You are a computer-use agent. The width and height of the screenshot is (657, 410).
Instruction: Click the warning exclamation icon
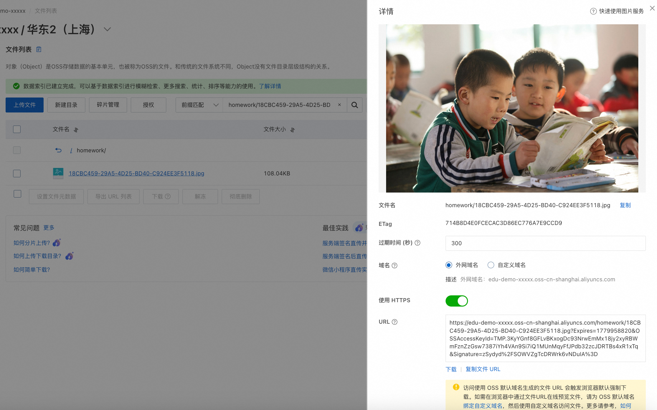tap(456, 387)
